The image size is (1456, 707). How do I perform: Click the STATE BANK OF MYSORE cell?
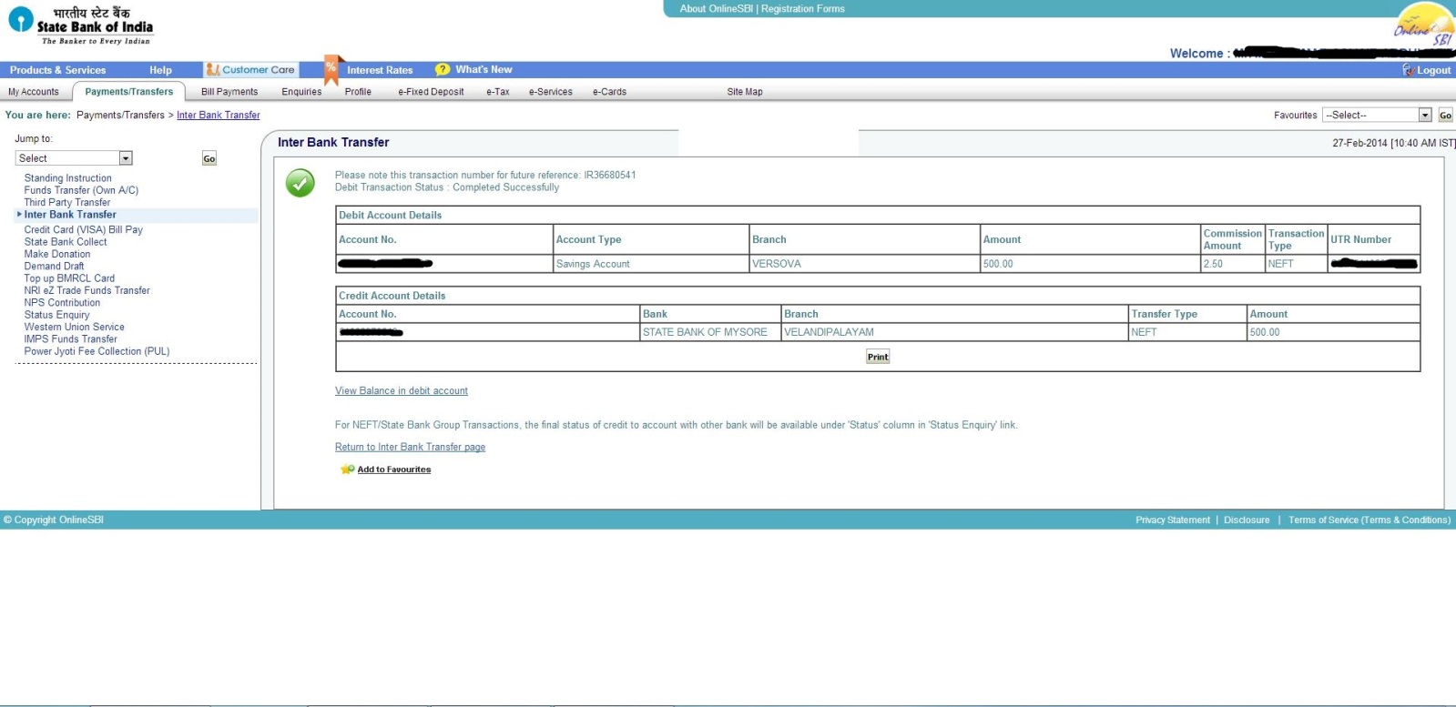(710, 332)
